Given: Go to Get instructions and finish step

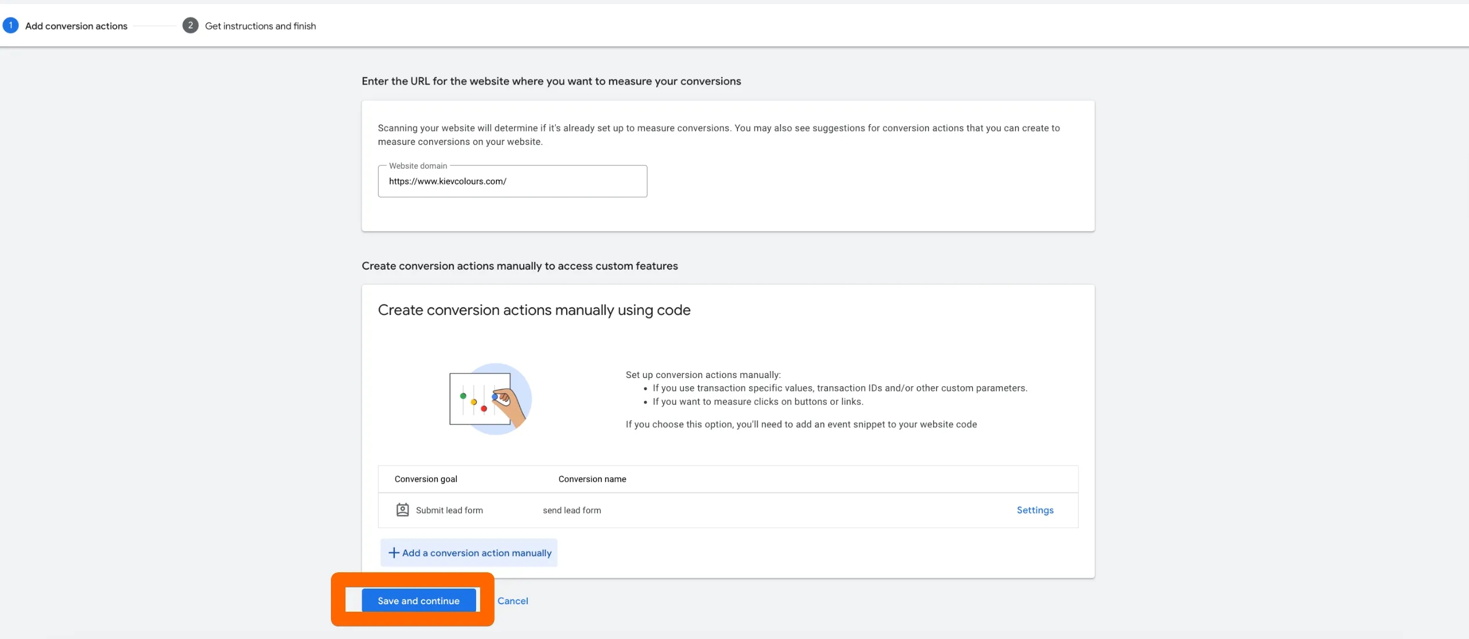Looking at the screenshot, I should [260, 26].
